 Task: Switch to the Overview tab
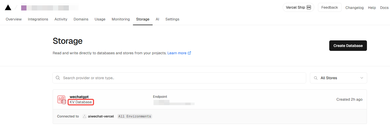click(14, 19)
